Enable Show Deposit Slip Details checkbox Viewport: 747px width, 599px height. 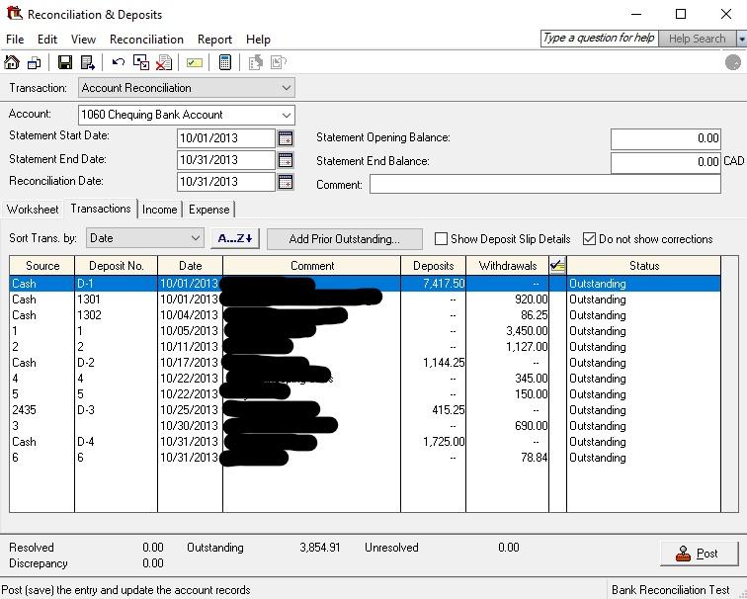coord(441,239)
